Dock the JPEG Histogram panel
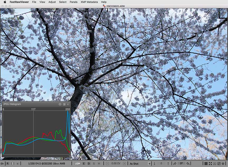Screen dimensions: 228x167 tap(64, 104)
